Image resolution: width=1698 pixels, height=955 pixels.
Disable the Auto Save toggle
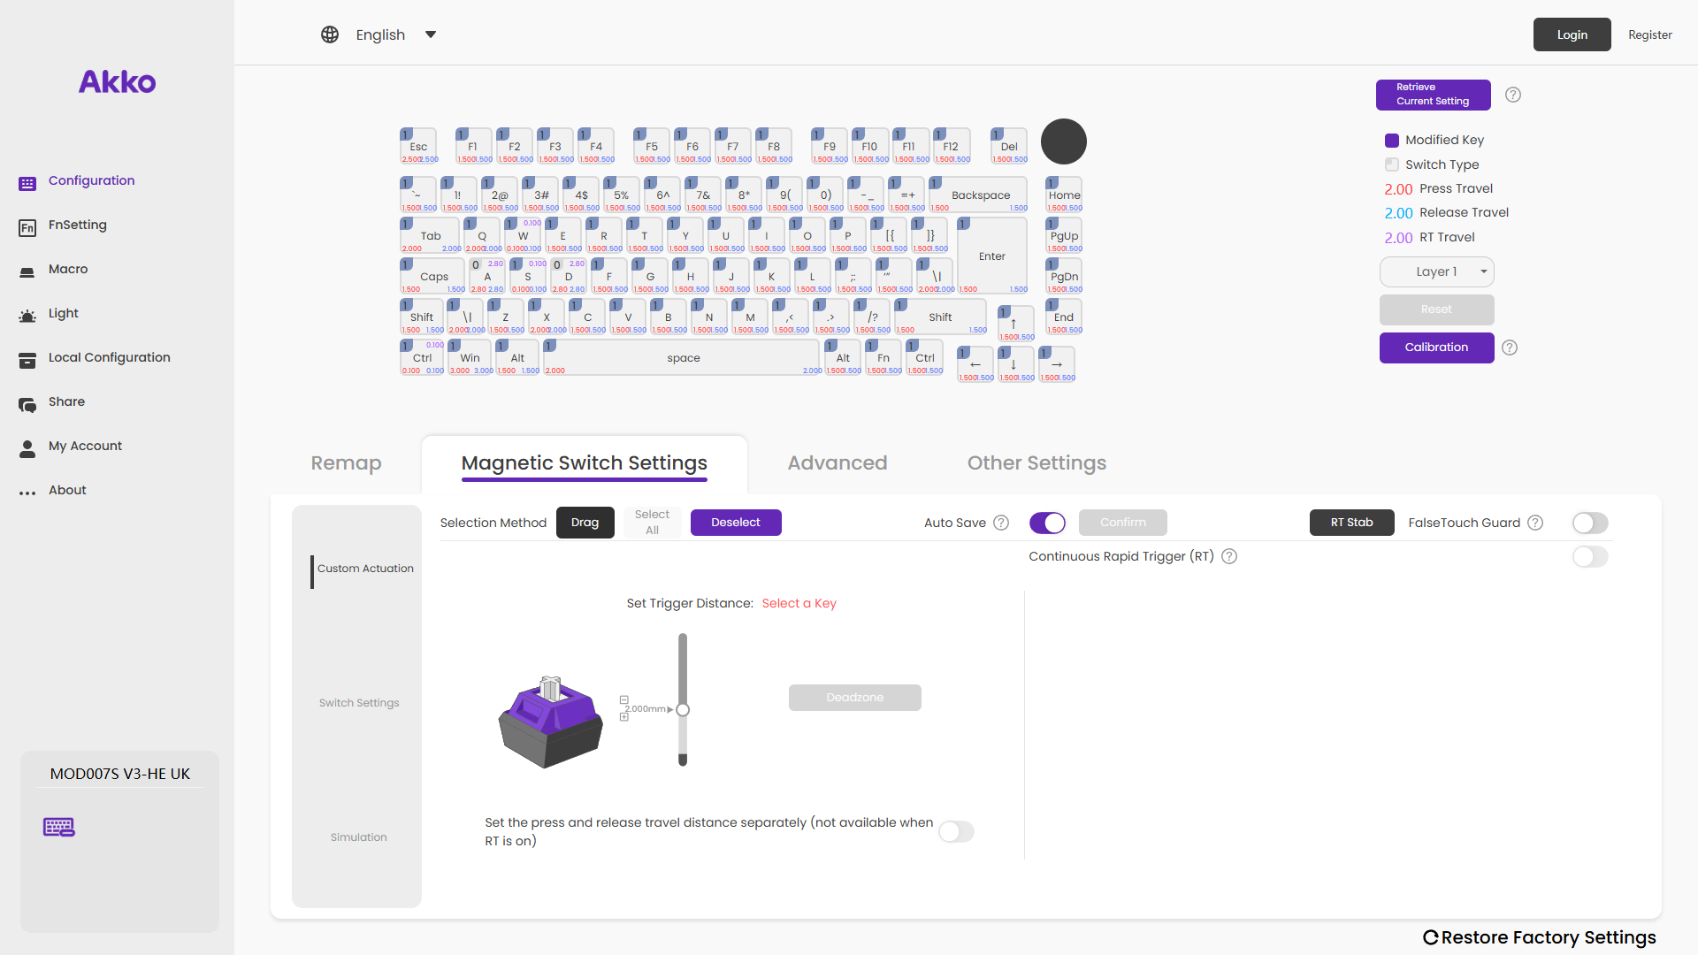coord(1047,523)
